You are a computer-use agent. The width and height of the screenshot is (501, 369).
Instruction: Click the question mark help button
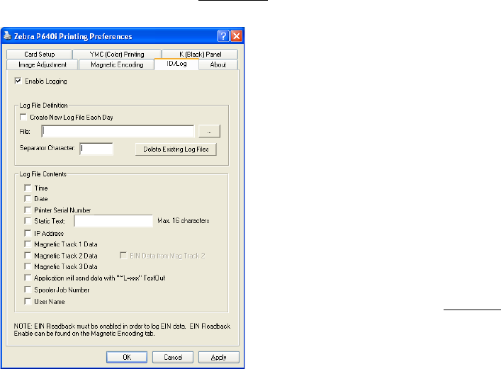[223, 36]
